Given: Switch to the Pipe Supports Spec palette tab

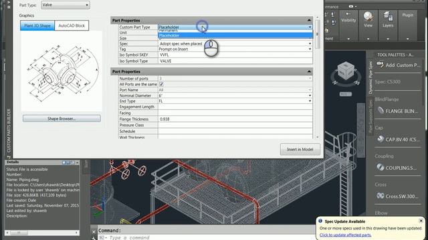Looking at the screenshot, I should point(370,116).
